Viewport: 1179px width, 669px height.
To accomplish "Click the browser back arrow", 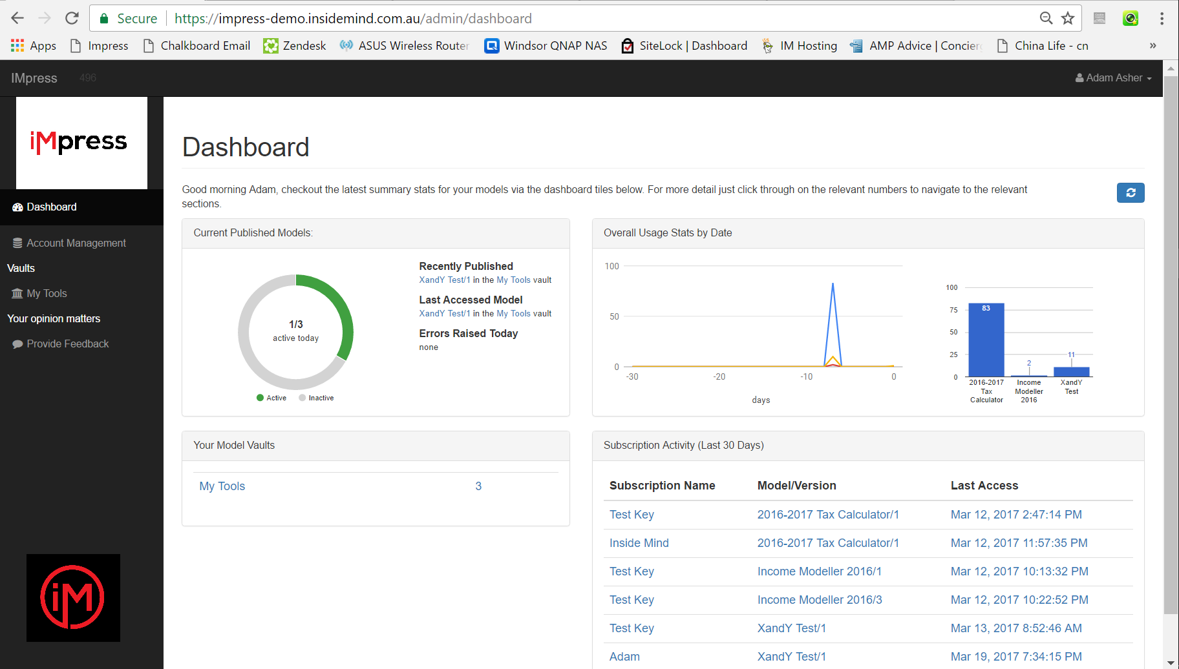I will (x=17, y=18).
